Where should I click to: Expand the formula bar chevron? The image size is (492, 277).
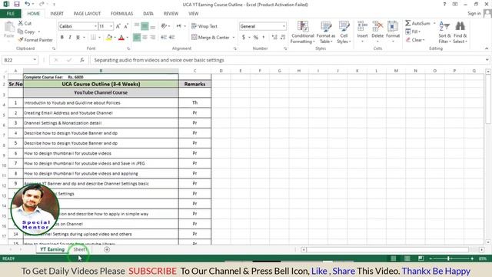tap(487, 60)
